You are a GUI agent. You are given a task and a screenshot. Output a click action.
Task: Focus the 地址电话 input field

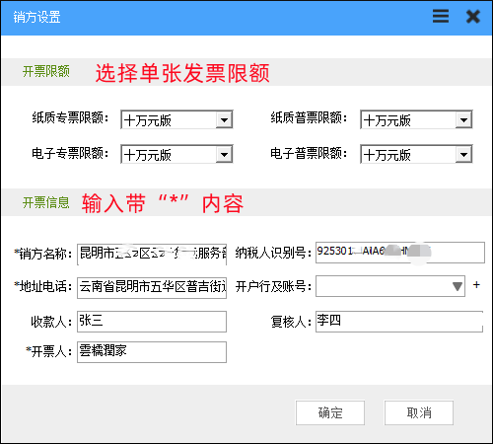click(x=152, y=288)
